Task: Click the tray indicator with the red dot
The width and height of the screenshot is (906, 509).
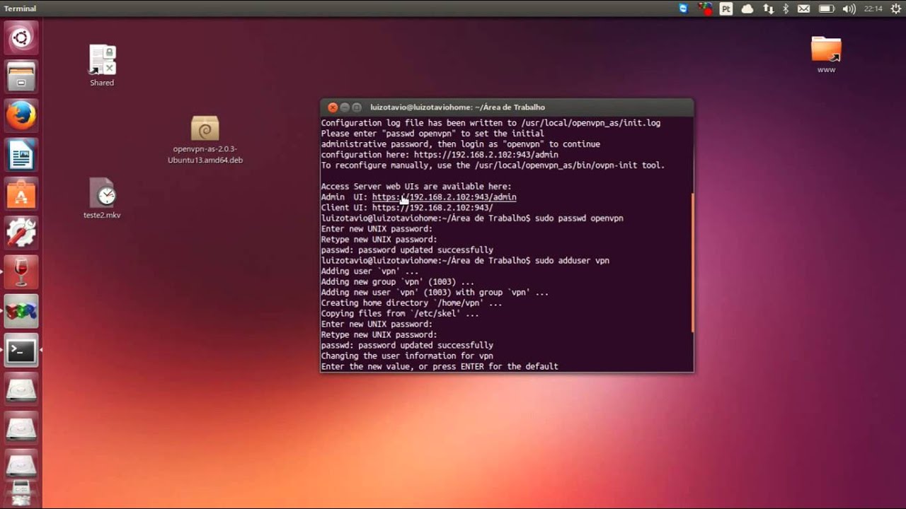Action: [705, 8]
